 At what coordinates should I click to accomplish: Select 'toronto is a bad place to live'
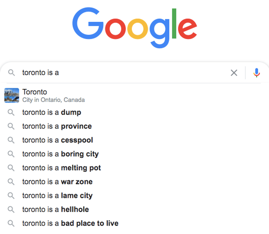click(70, 223)
